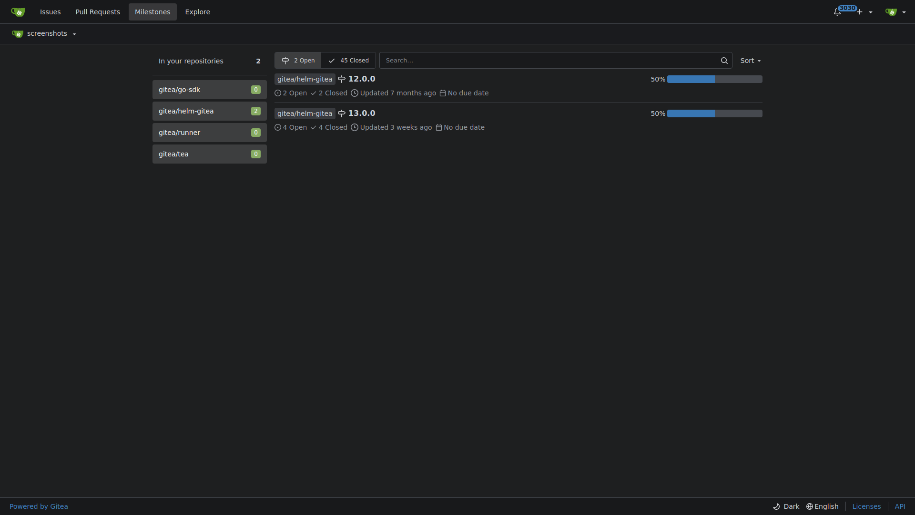The width and height of the screenshot is (915, 515).
Task: Open milestone 13.0.0
Action: click(x=362, y=113)
